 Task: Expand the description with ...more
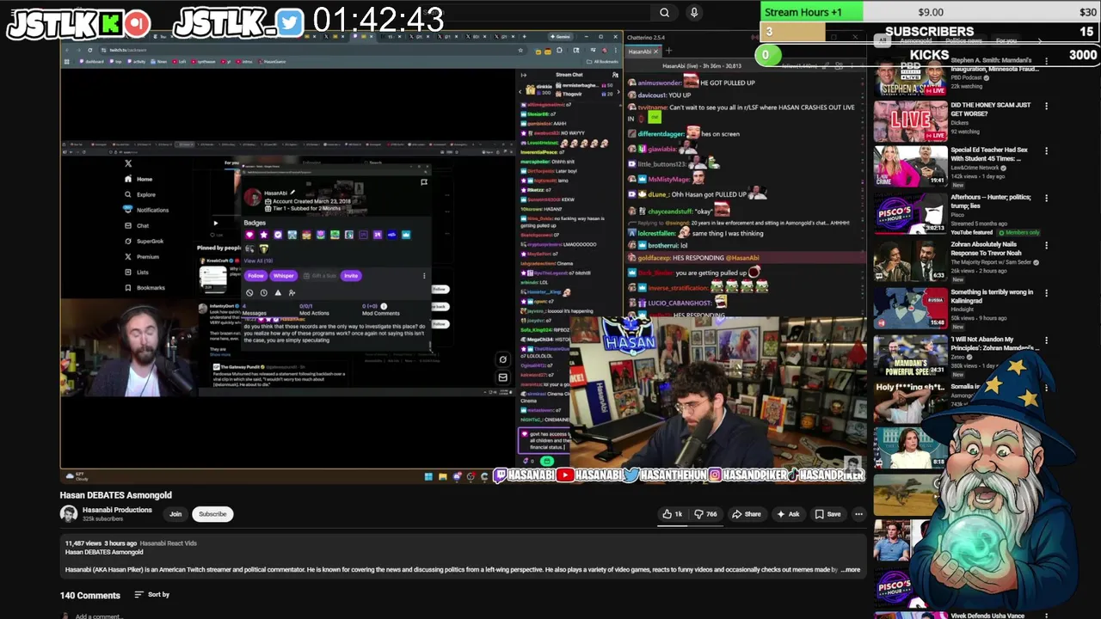tap(850, 569)
